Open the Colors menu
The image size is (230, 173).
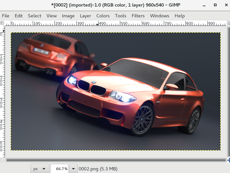coord(103,16)
